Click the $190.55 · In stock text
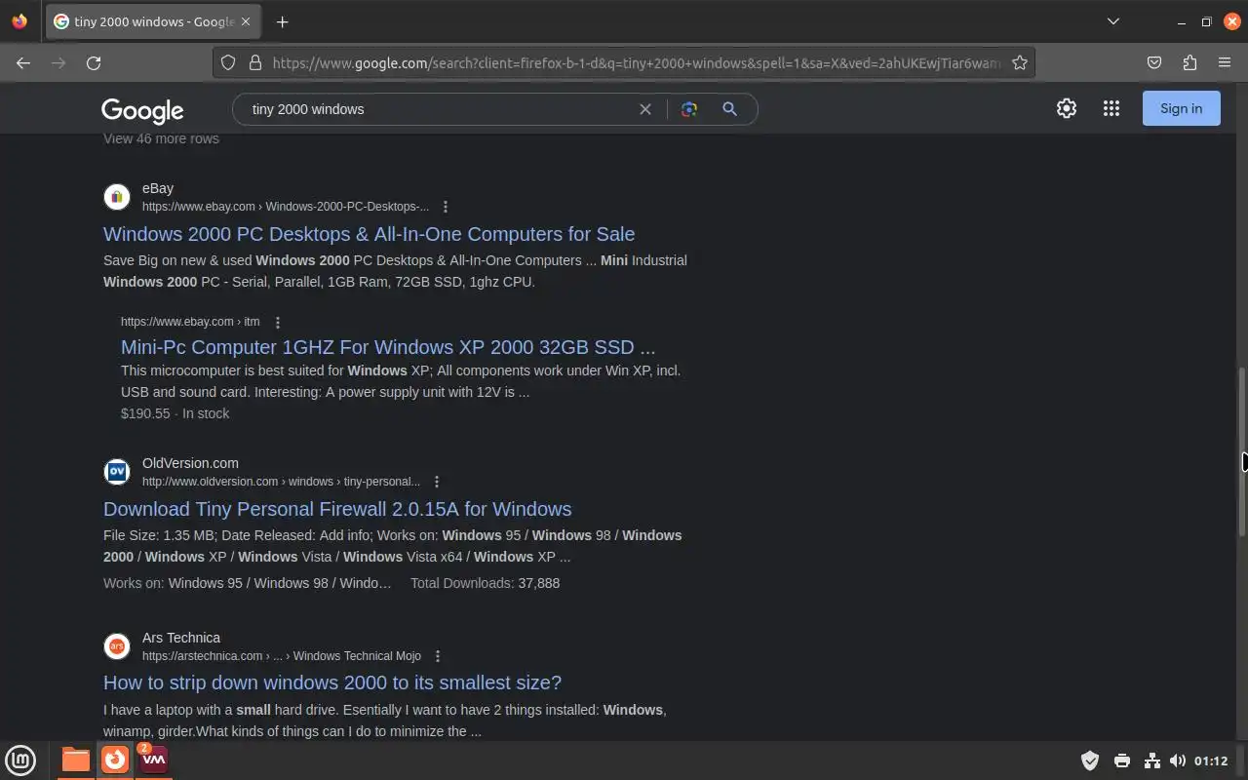 [x=175, y=413]
